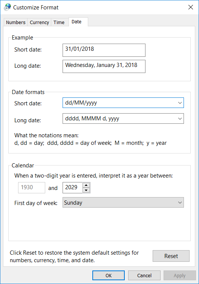
Task: Click the Short date example box 31/01/2018
Action: (x=104, y=50)
